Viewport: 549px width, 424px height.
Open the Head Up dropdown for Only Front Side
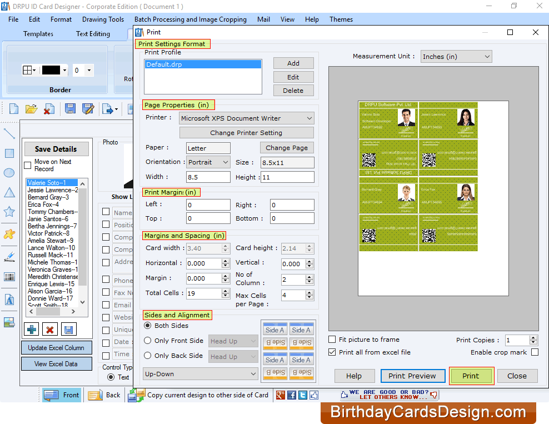(233, 341)
